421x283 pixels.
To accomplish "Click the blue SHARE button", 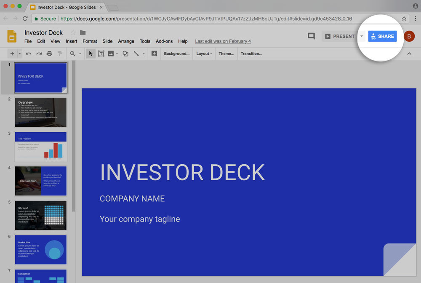I will pos(382,36).
